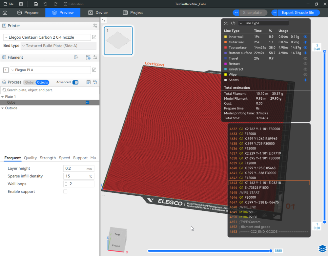Open the G-code viewer icon
This screenshot has width=328, height=256.
pos(233,23)
